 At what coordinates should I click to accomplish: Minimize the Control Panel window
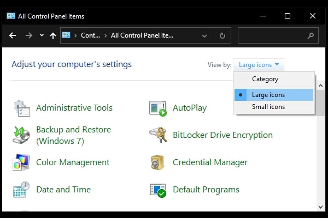[x=263, y=16]
